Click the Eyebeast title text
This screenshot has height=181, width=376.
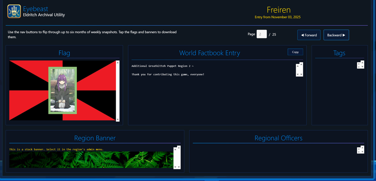36,9
